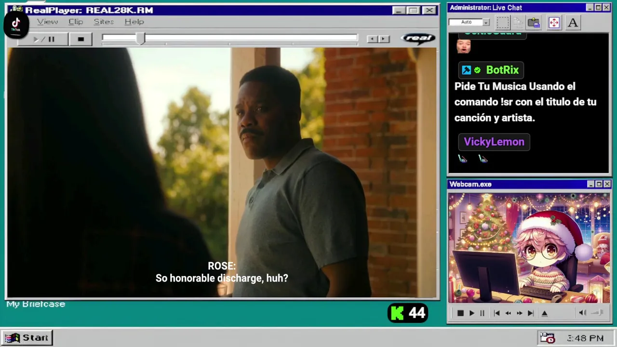Click the pause button in Webcam.exe
The height and width of the screenshot is (347, 617).
482,313
